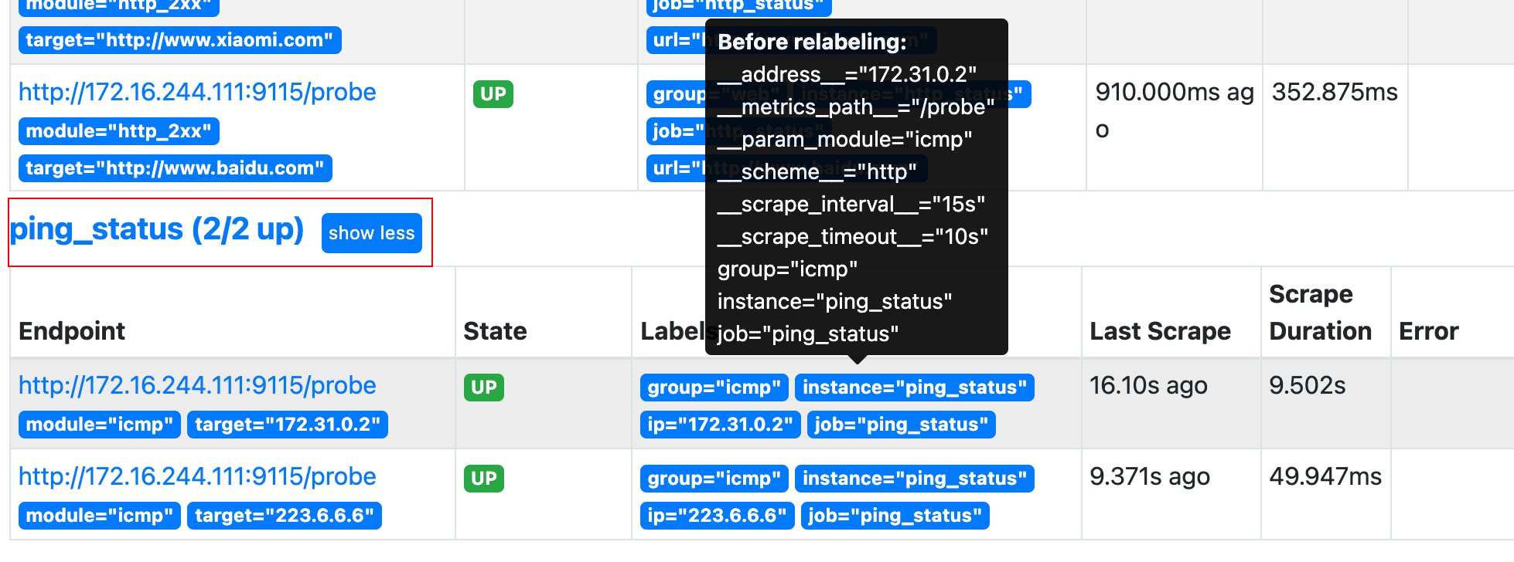Image resolution: width=1514 pixels, height=562 pixels.
Task: Click __scrape_timeout__="10s" in the tooltip
Action: (x=852, y=236)
